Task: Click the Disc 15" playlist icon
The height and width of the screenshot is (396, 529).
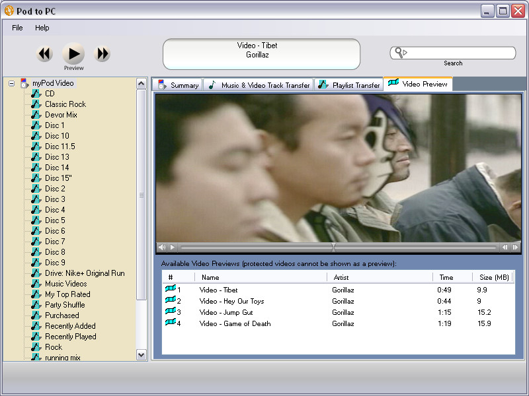Action: 36,178
